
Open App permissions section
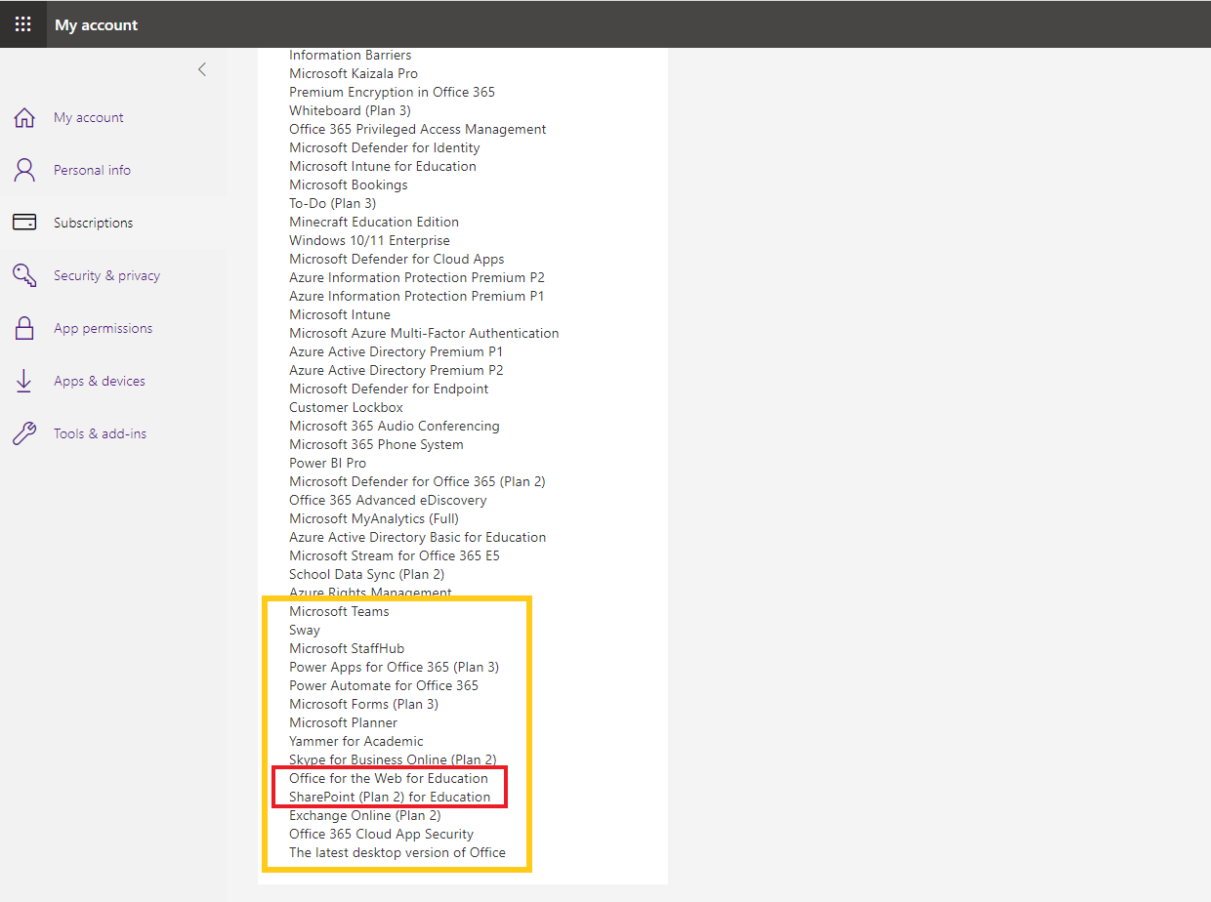[104, 328]
